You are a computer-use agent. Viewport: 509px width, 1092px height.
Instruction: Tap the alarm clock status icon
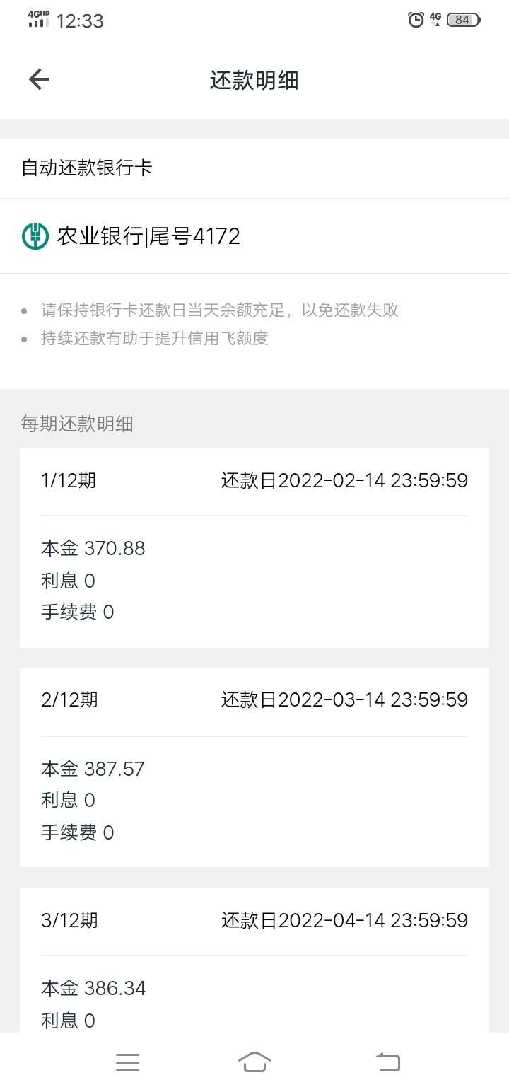click(x=416, y=20)
